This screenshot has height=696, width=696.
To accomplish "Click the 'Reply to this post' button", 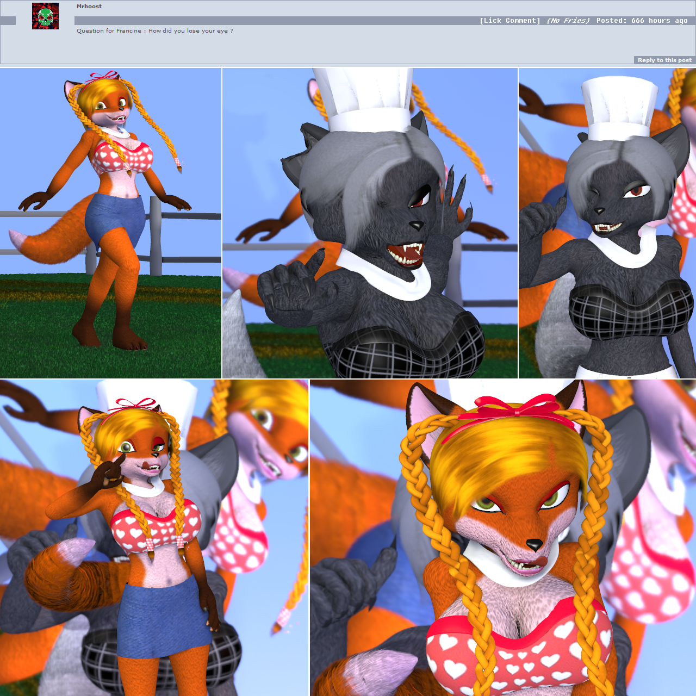I will (664, 60).
